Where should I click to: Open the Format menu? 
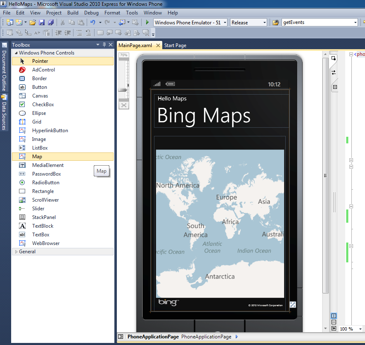[x=112, y=13]
